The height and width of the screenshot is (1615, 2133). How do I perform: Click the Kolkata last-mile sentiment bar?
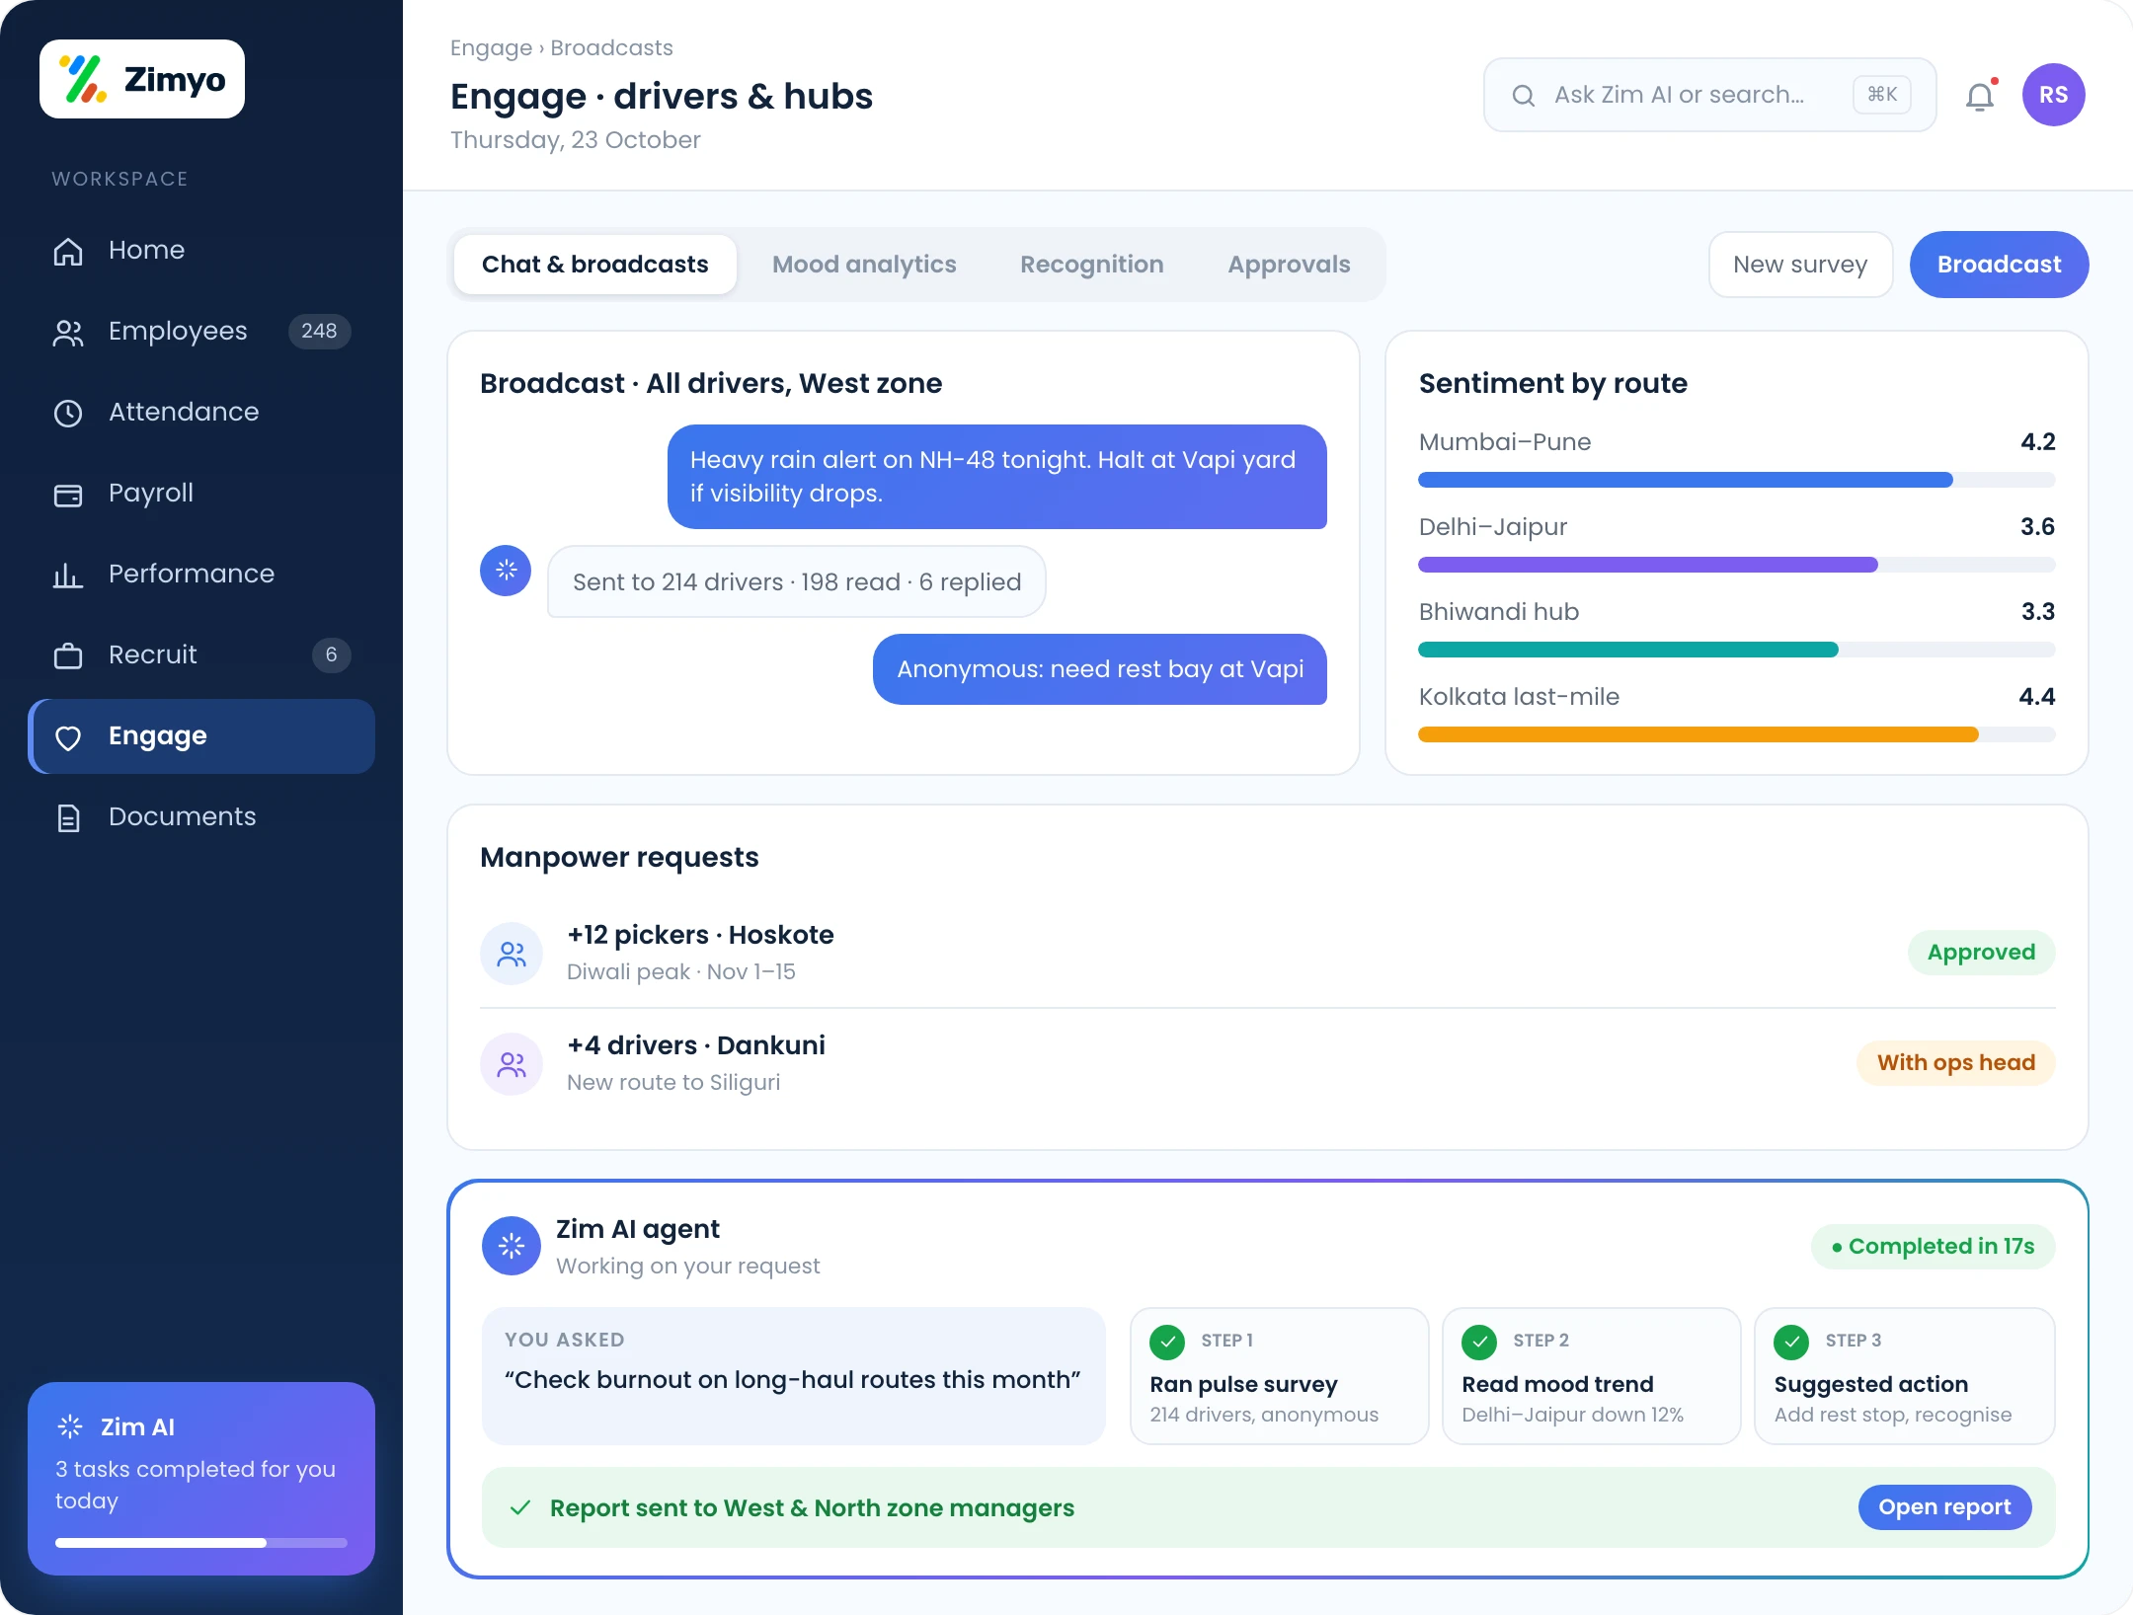pos(1736,734)
